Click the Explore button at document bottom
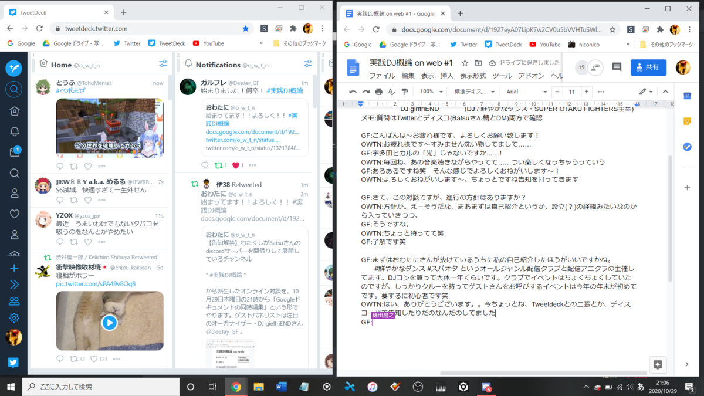Image resolution: width=704 pixels, height=396 pixels. pos(658,364)
